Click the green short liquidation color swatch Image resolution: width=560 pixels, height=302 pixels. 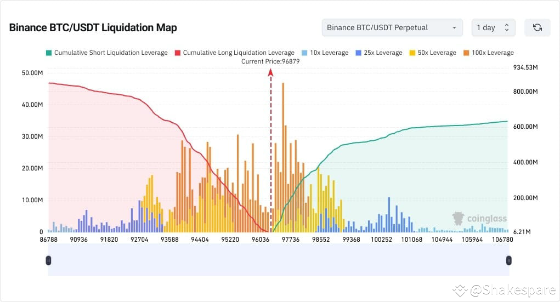(49, 53)
